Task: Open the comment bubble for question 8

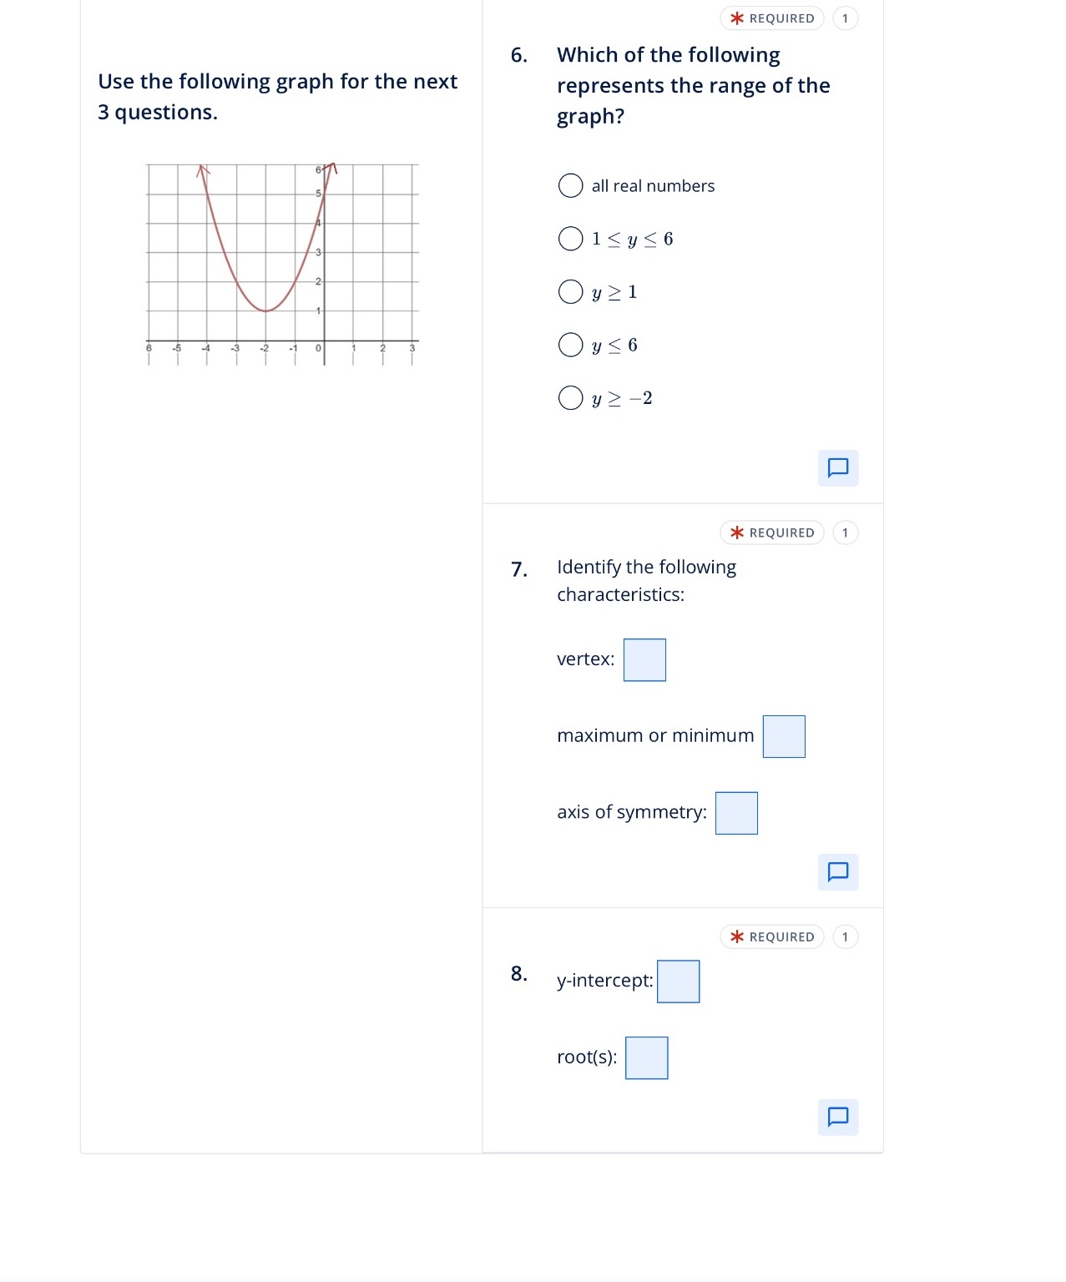Action: (x=837, y=1117)
